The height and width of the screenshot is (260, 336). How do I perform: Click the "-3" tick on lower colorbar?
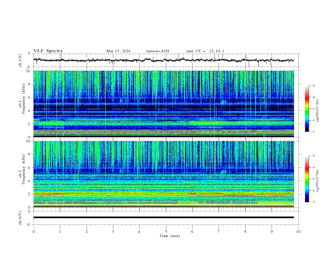click(x=313, y=156)
